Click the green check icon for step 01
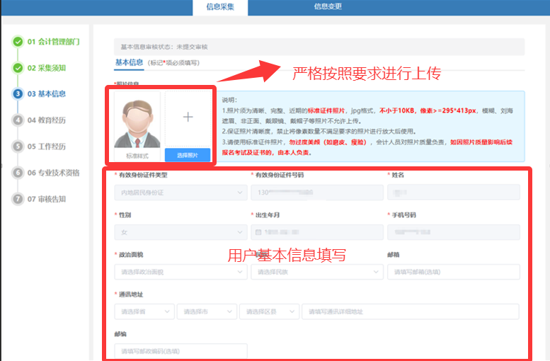The width and height of the screenshot is (550, 361). click(18, 42)
